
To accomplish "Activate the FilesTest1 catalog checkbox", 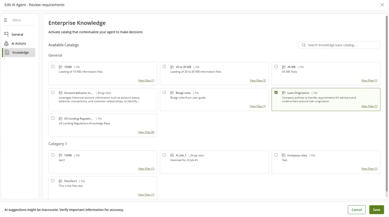I will tap(53, 181).
